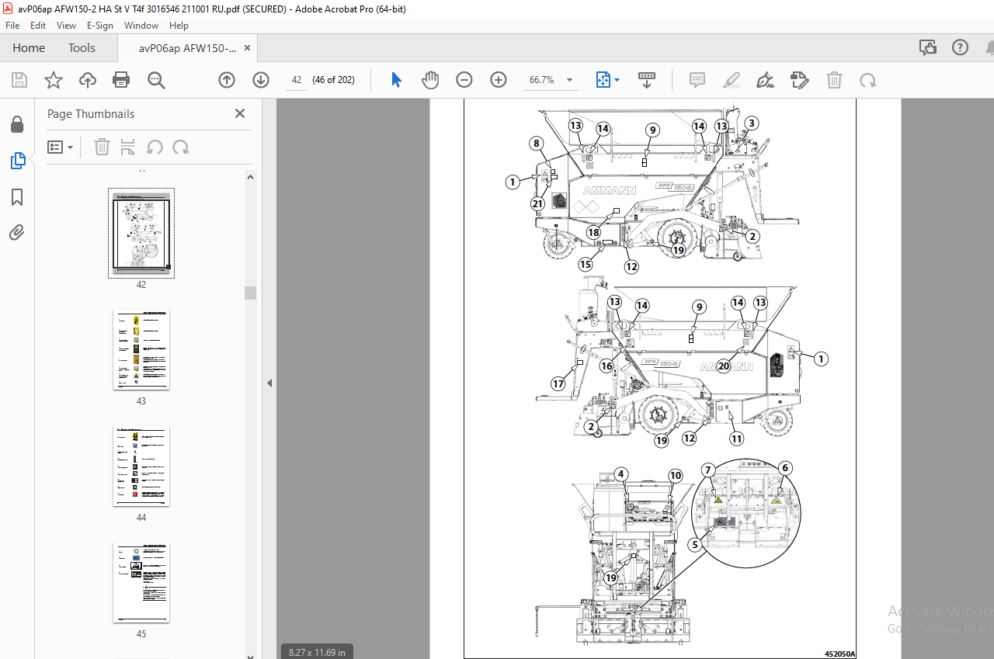
Task: Go to next page arrow
Action: [x=261, y=80]
